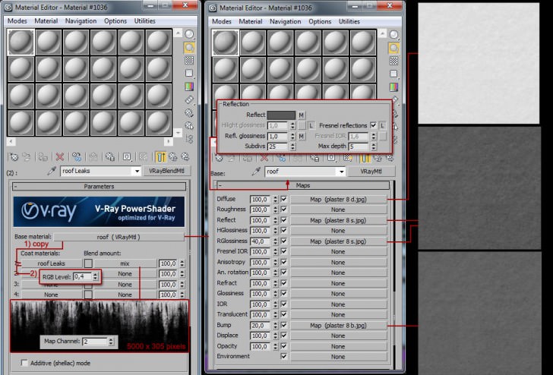Enable Additive (shellac) mode checkbox
The width and height of the screenshot is (553, 375).
pos(24,362)
